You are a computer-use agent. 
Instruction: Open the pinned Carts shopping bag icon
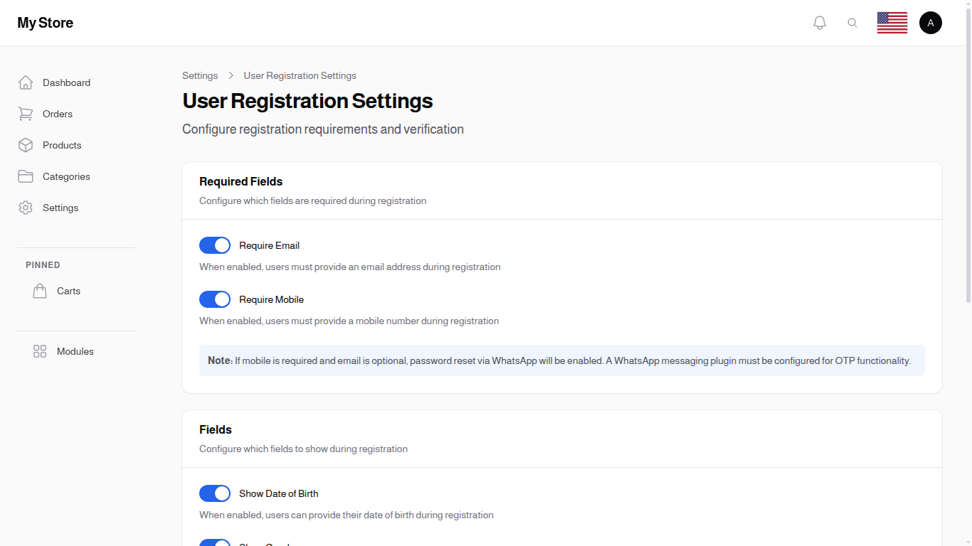40,290
